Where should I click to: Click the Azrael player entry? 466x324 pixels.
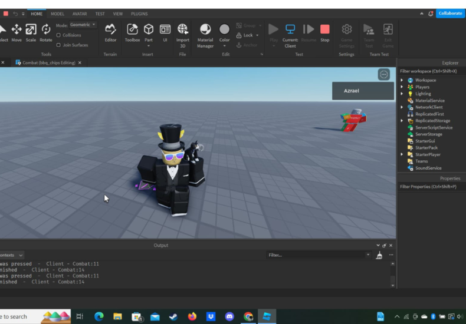pos(363,91)
